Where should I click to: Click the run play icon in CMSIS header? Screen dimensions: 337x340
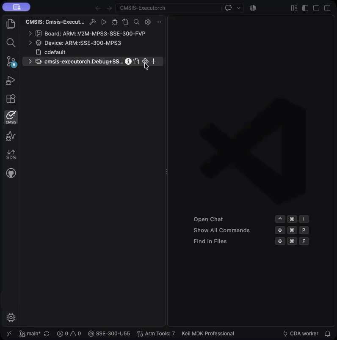pyautogui.click(x=104, y=22)
